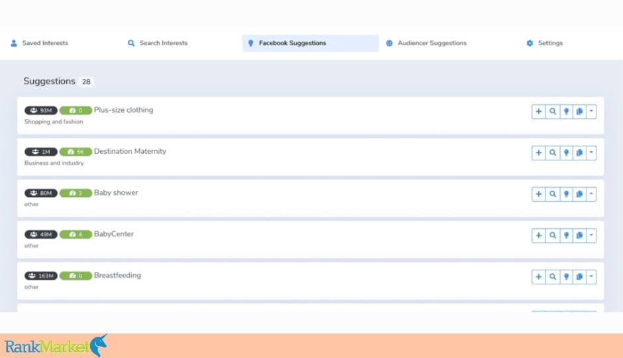Search Plus-size clothing with magnifier icon
The width and height of the screenshot is (623, 358).
(x=552, y=111)
